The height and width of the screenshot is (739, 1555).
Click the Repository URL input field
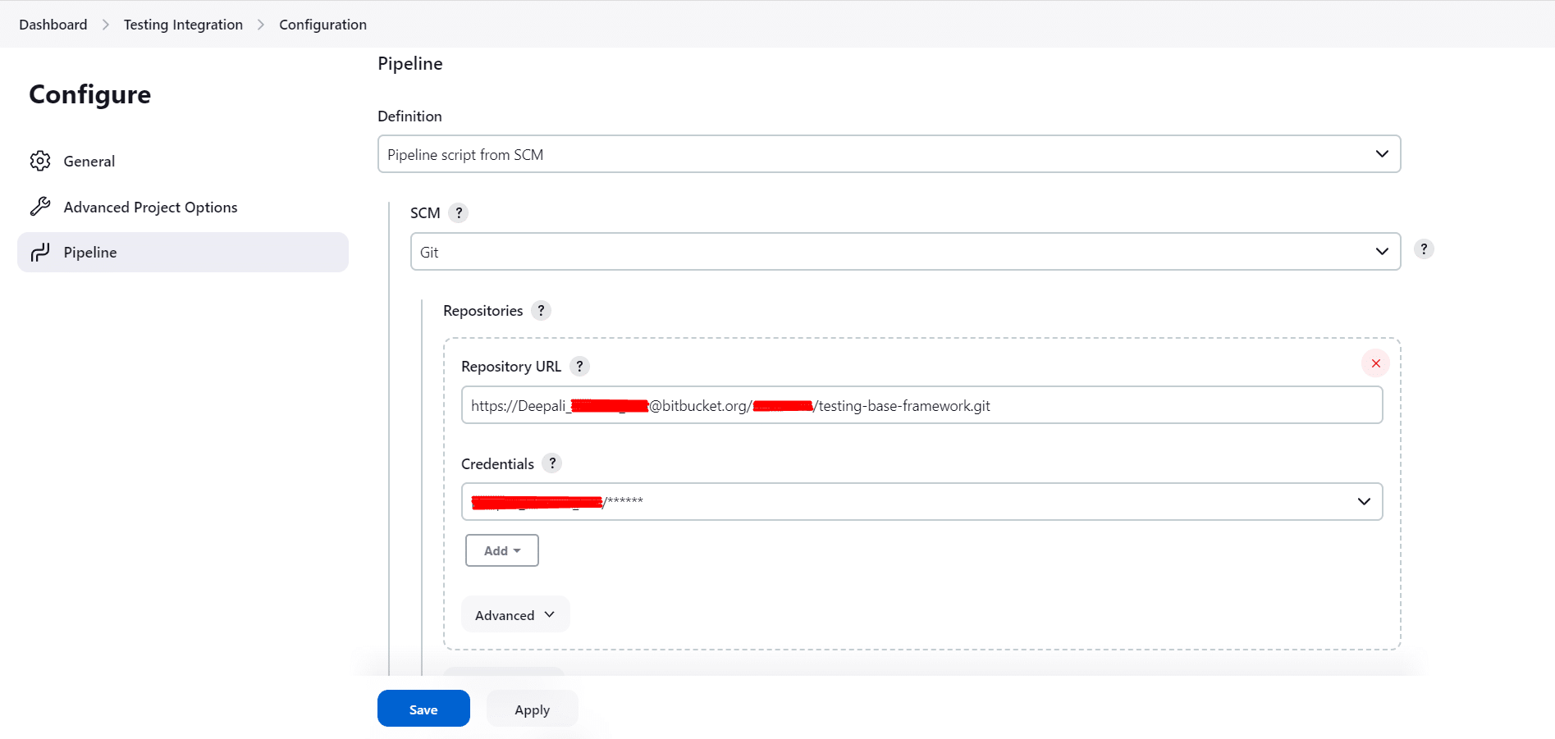click(922, 405)
